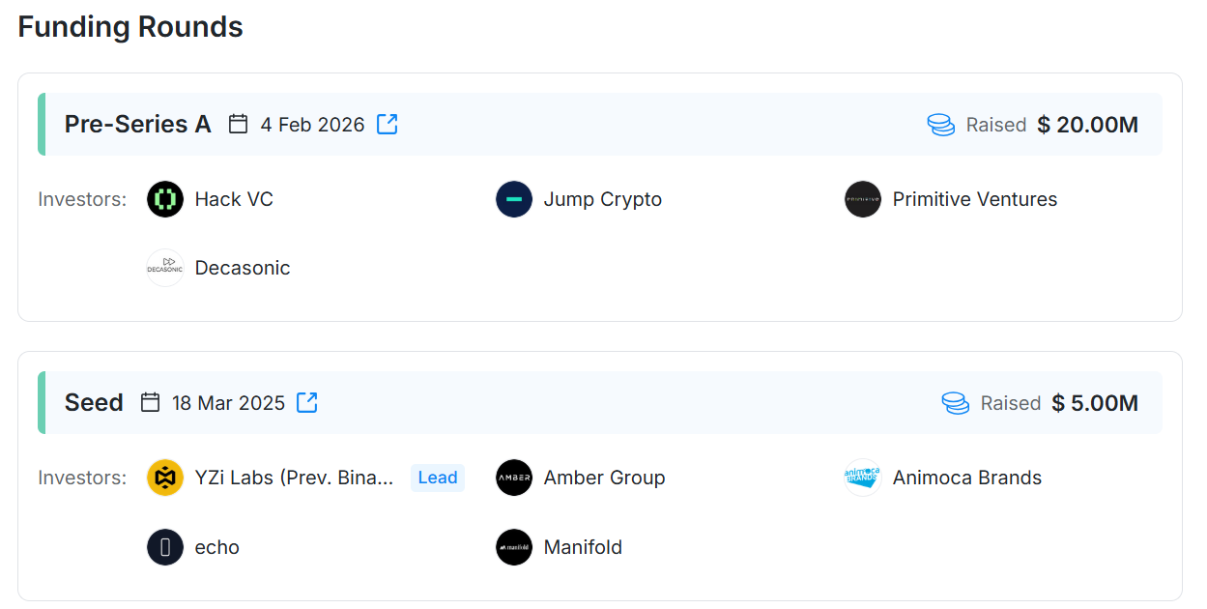Click the coins icon next to $ 20.00M
Viewport: 1207px width, 609px height.
(940, 125)
